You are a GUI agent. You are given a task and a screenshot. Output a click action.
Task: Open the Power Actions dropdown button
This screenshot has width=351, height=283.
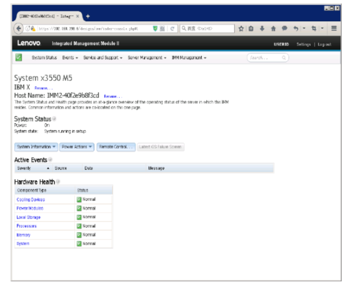(77, 147)
